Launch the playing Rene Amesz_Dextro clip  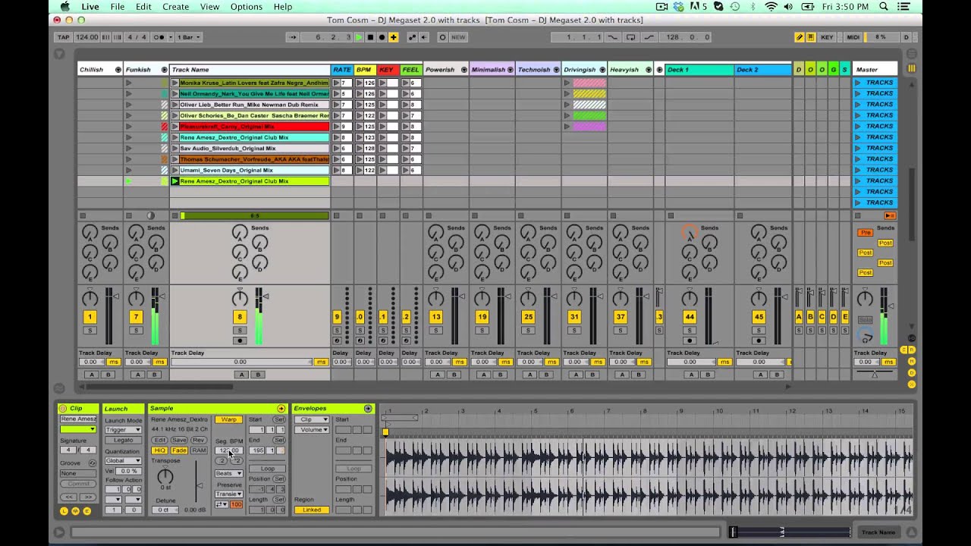(x=174, y=181)
